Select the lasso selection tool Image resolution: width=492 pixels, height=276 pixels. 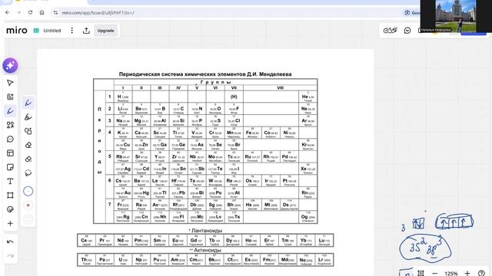coord(28,173)
